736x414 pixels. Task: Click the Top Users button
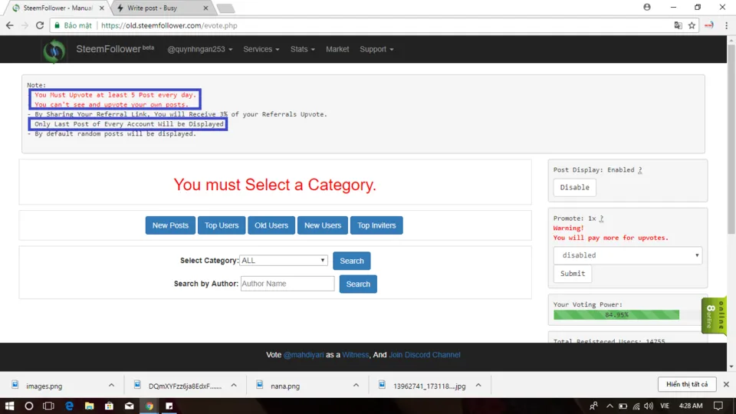point(222,225)
